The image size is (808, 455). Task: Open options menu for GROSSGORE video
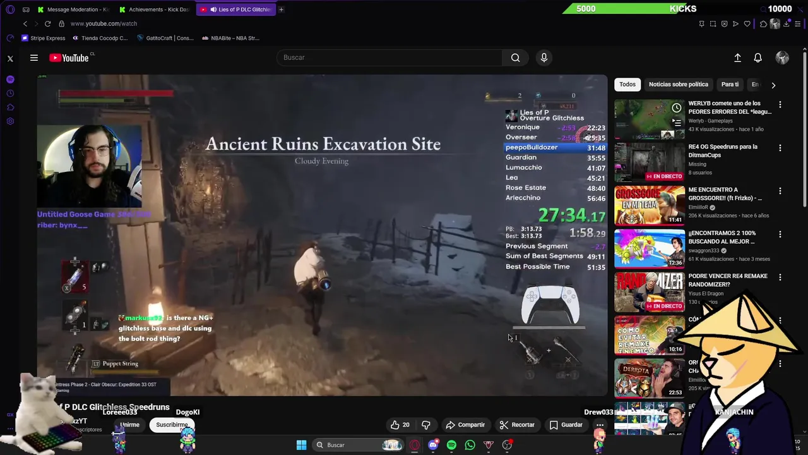[780, 191]
